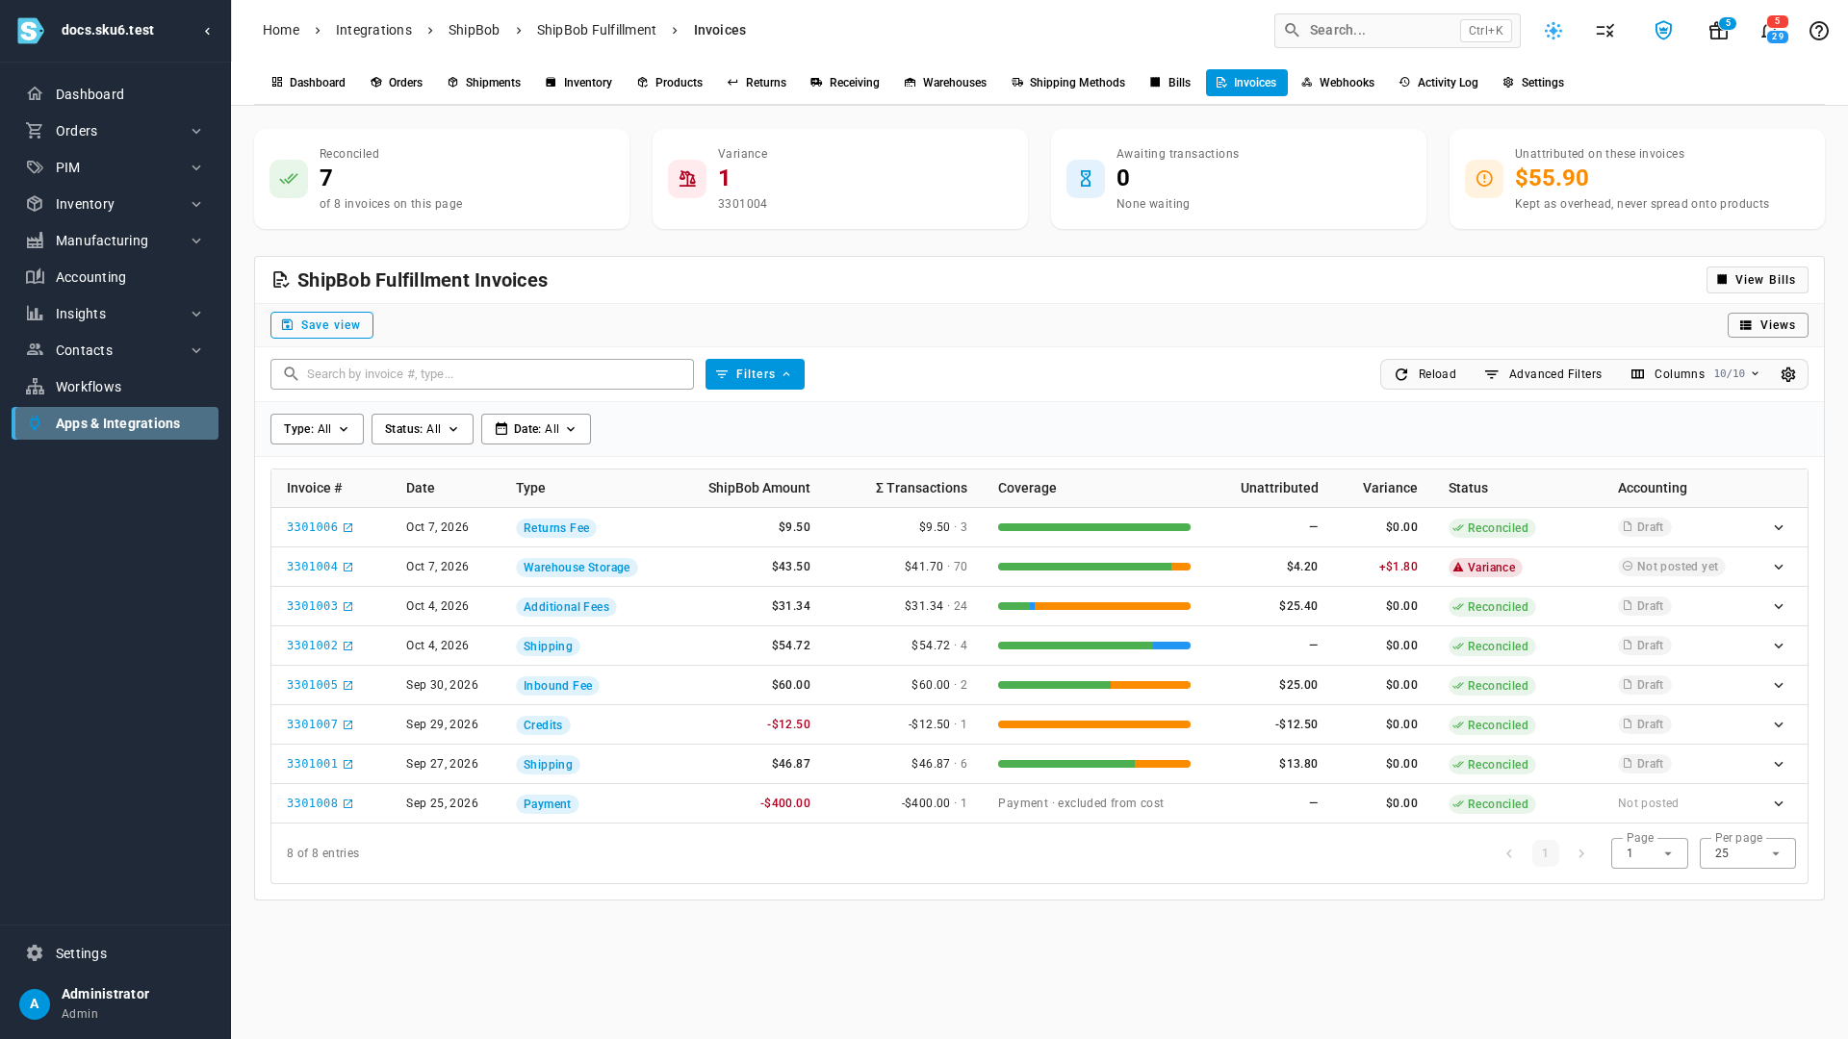Viewport: 1848px width, 1039px height.
Task: Open the Per page dropdown
Action: [x=1747, y=853]
